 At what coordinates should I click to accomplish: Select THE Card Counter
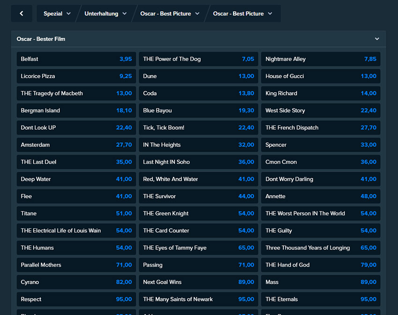(x=199, y=230)
